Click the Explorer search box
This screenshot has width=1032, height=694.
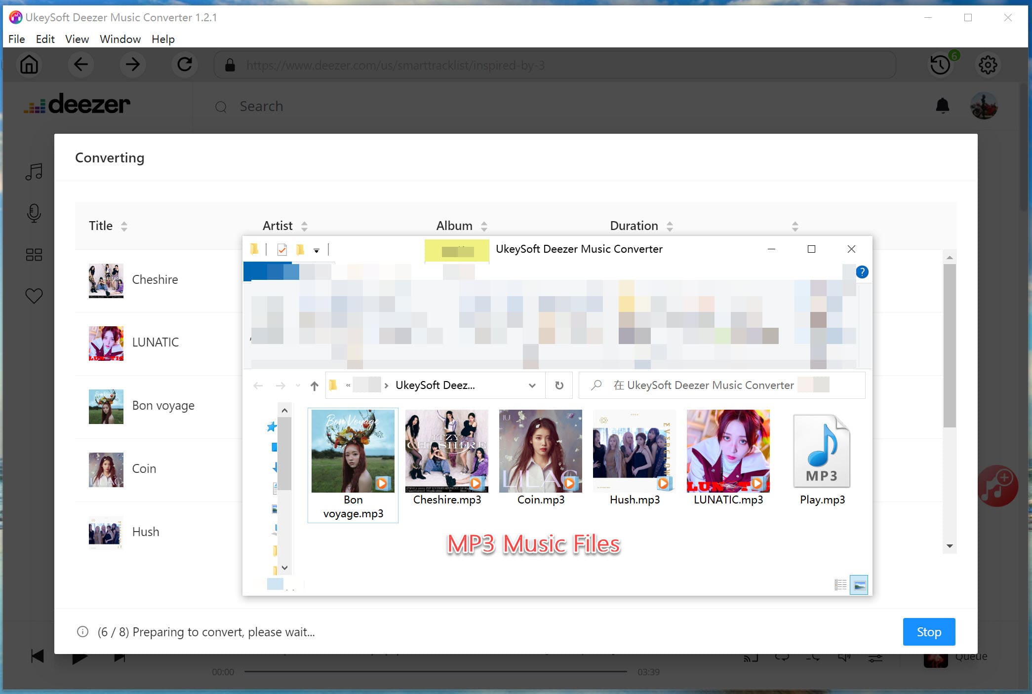click(x=722, y=386)
